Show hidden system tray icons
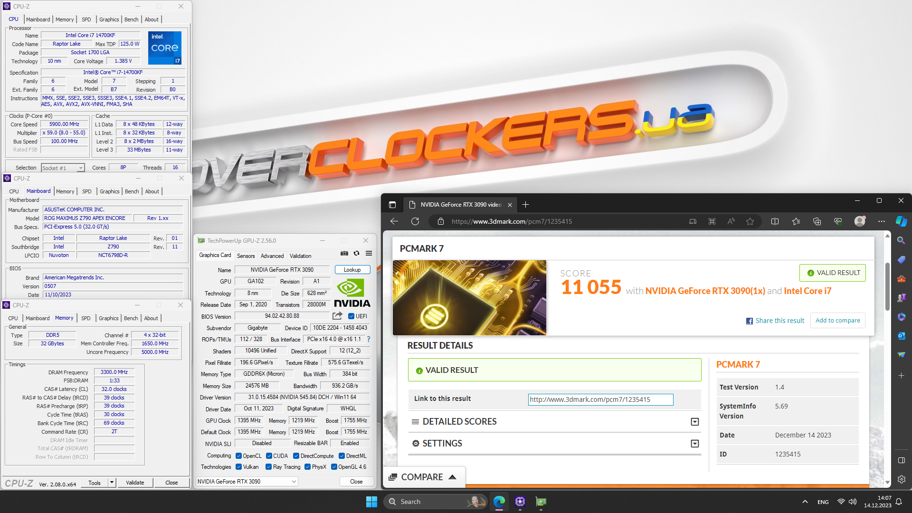The width and height of the screenshot is (912, 513). (805, 502)
